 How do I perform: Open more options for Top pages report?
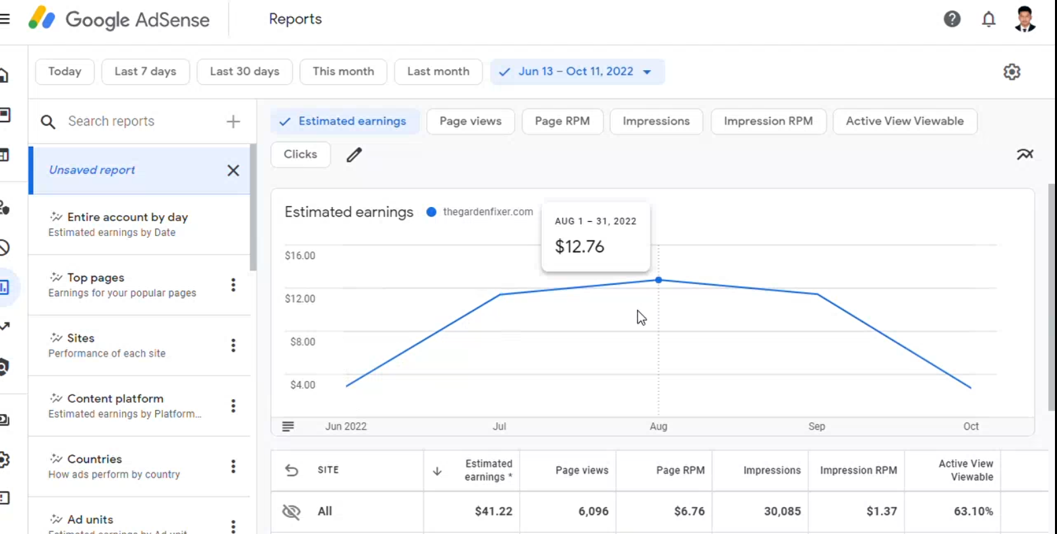[x=233, y=285]
